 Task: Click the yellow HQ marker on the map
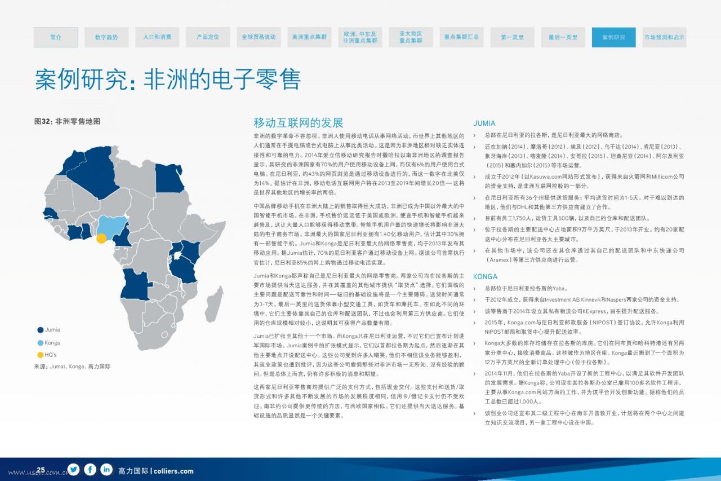click(101, 239)
